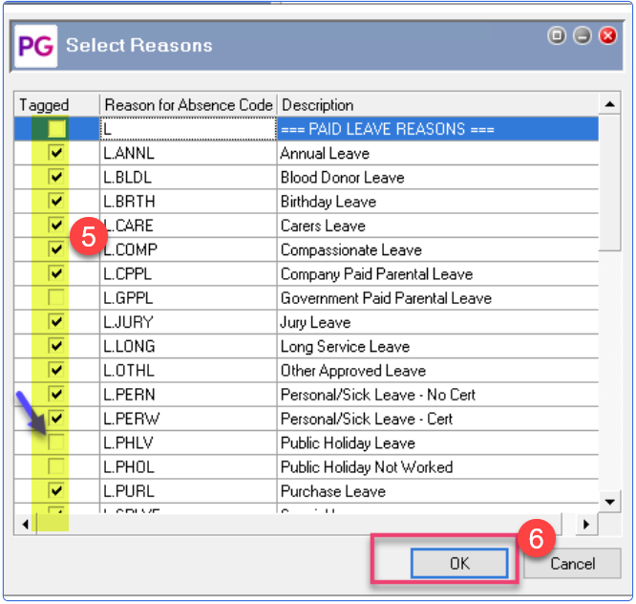This screenshot has height=604, width=636.
Task: Click the restore window icon in title bar
Action: pos(556,36)
